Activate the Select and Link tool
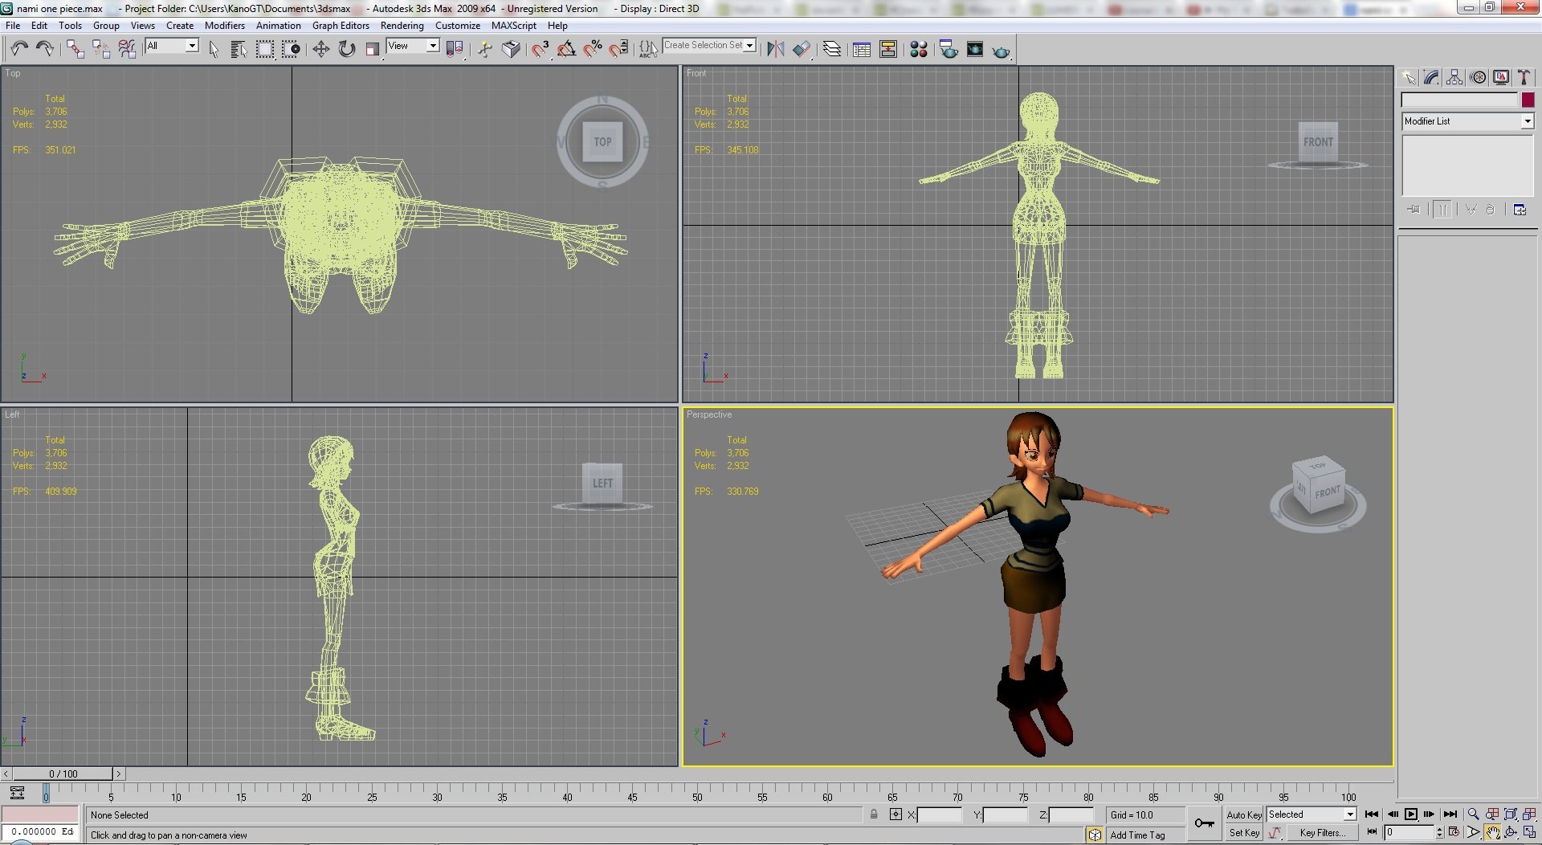Screen dimensions: 1542x845 (x=75, y=50)
